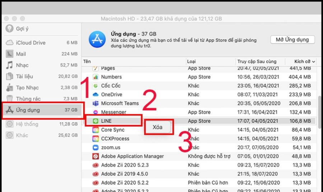323x192 pixels.
Task: Click the Core Sync name text
Action: [x=113, y=130]
